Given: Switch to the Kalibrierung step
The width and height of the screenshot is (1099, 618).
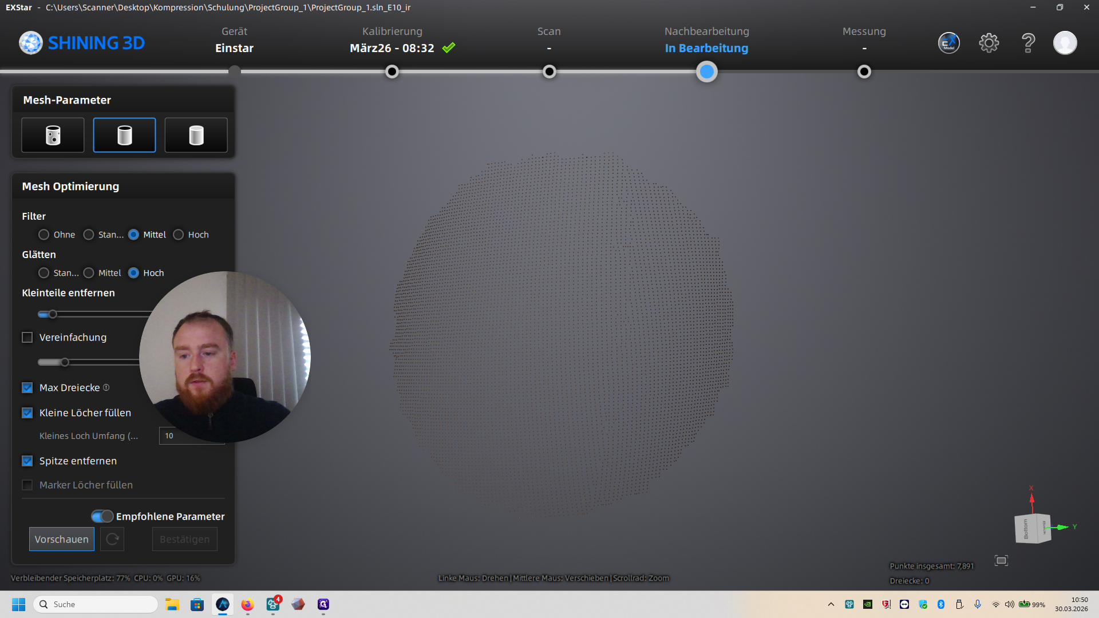Looking at the screenshot, I should pos(392,72).
